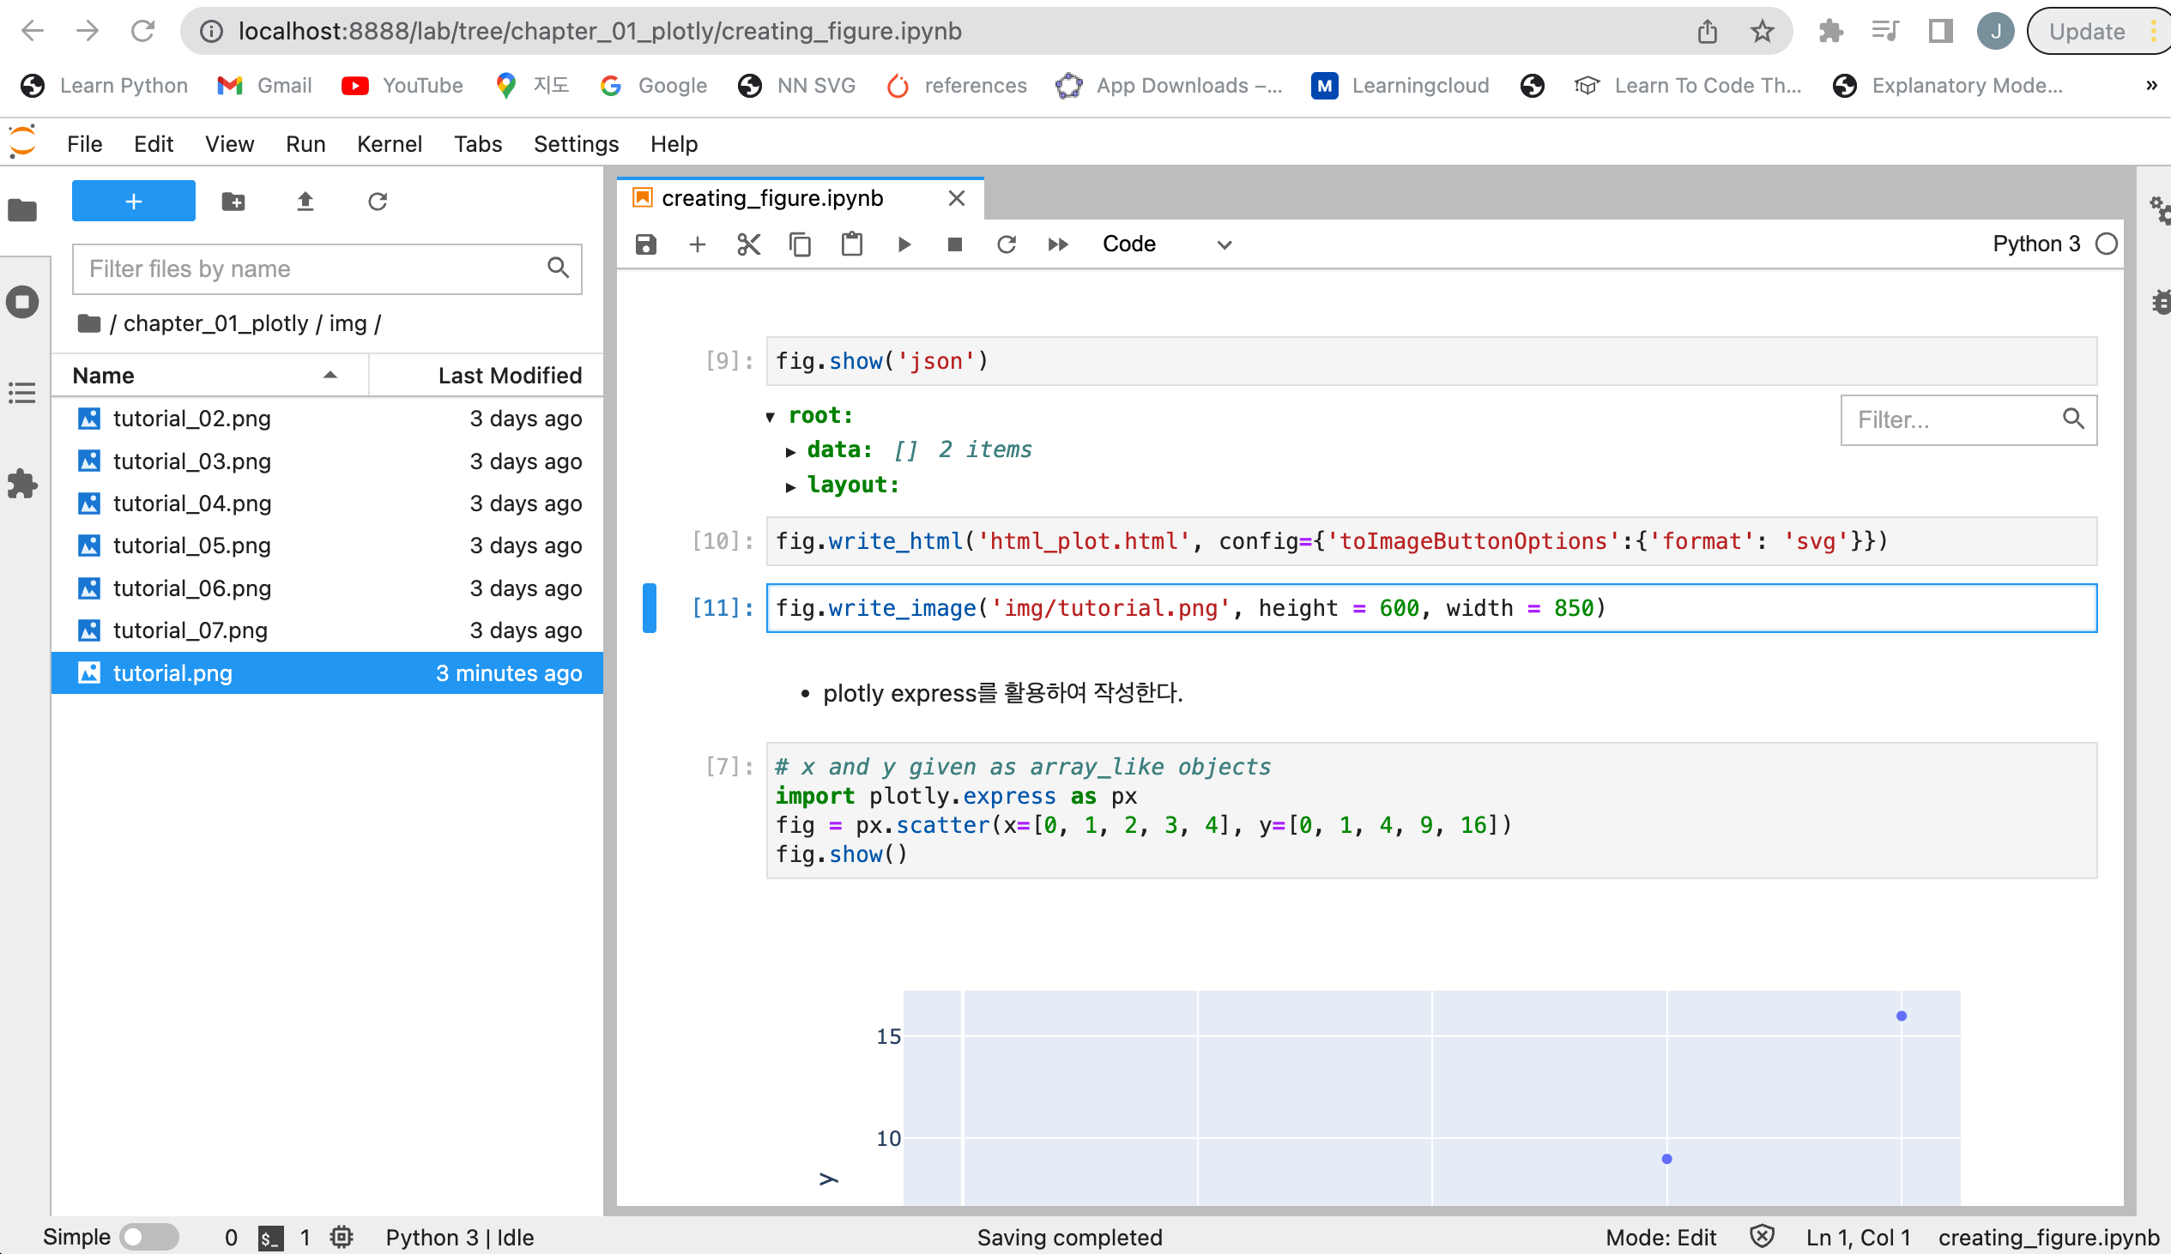This screenshot has width=2171, height=1254.
Task: Open the Tabs menu
Action: [x=477, y=144]
